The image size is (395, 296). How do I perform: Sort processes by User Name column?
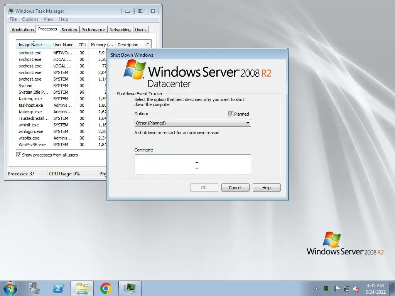[64, 45]
